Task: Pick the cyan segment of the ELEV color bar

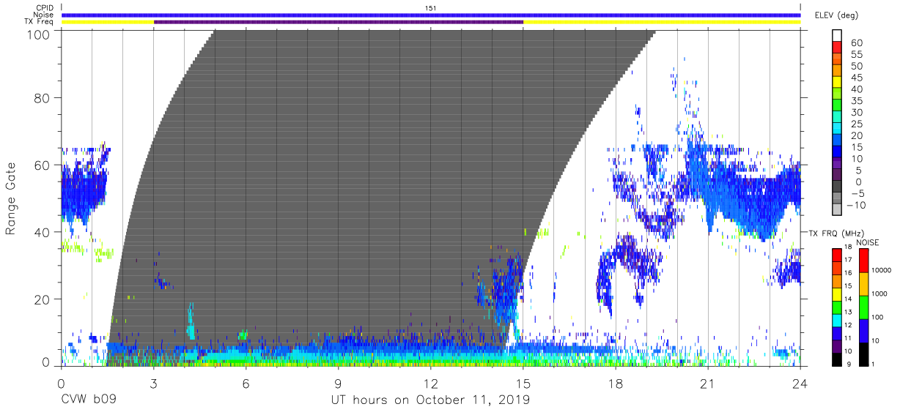Action: click(x=838, y=127)
